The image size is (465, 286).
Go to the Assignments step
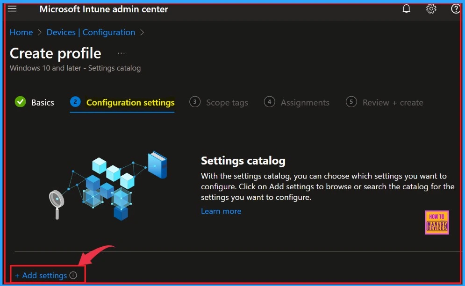(305, 103)
